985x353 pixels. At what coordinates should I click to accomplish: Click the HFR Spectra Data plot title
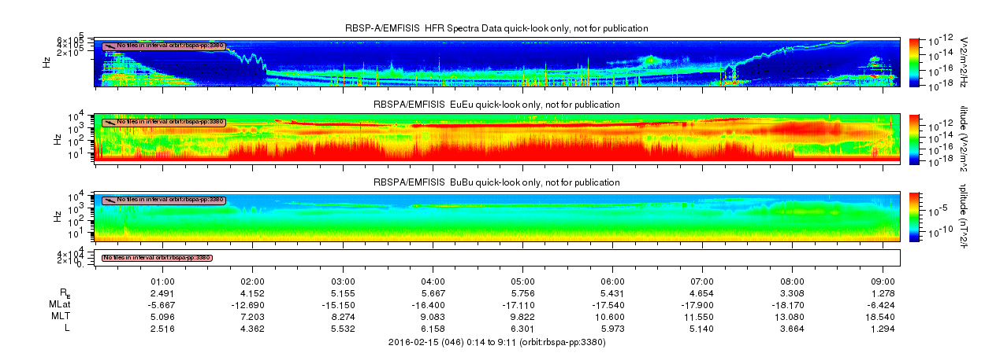(496, 28)
